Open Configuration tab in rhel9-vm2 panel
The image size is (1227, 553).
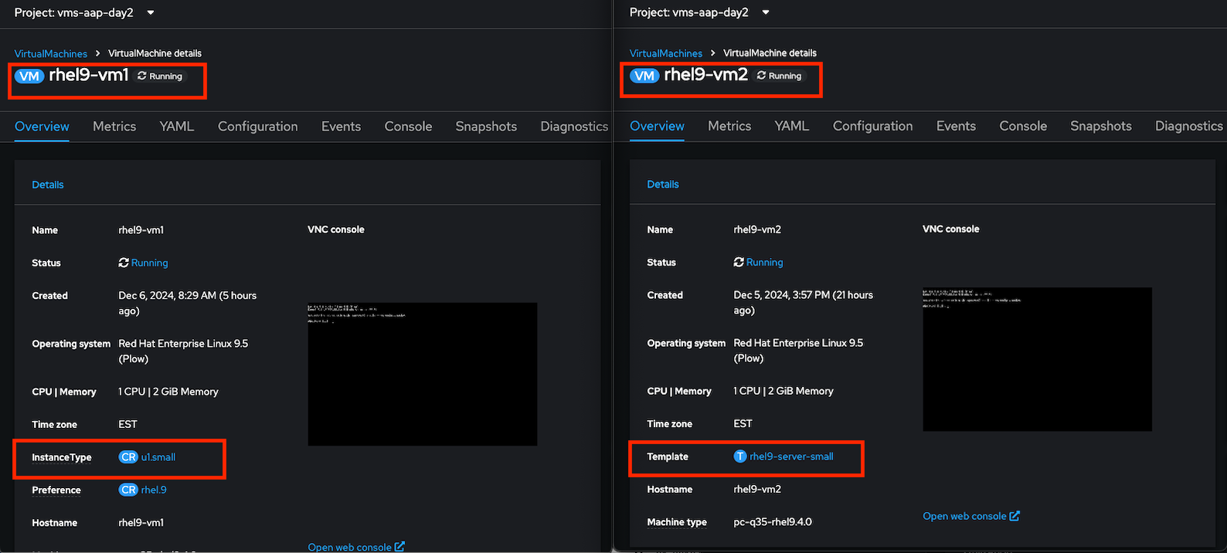(872, 126)
